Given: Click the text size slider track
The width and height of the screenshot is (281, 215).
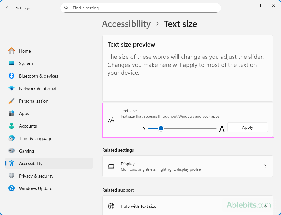Looking at the screenshot, I should tap(182, 128).
